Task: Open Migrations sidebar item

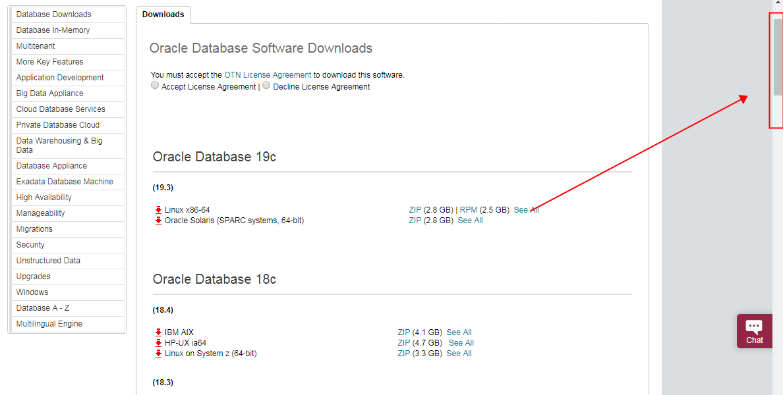Action: 68,229
